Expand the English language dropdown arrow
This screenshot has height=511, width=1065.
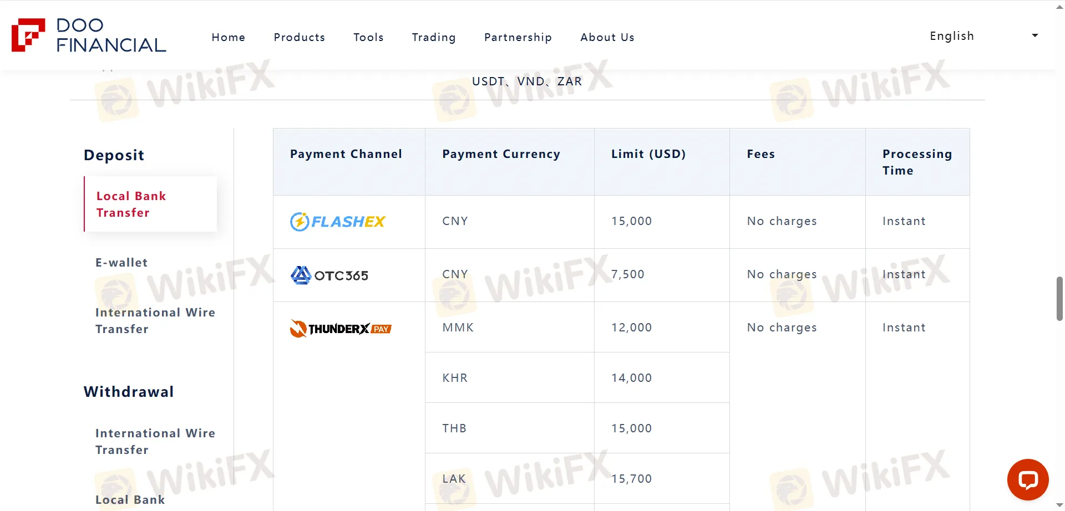pos(1034,36)
